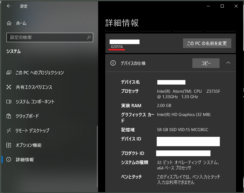Select the X205TA model text
The width and height of the screenshot is (244, 193).
point(117,47)
